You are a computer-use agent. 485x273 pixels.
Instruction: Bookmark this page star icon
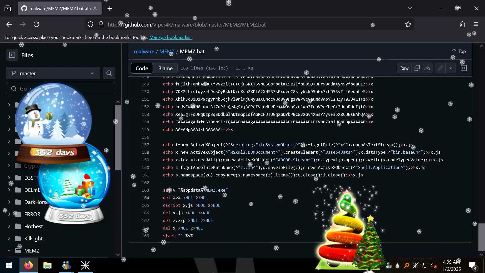click(x=408, y=25)
